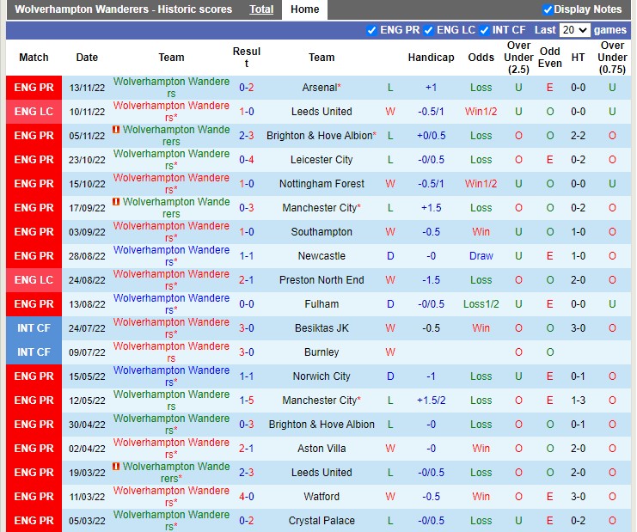Open Newcastle team link
Image resolution: width=637 pixels, height=532 pixels.
click(x=322, y=256)
